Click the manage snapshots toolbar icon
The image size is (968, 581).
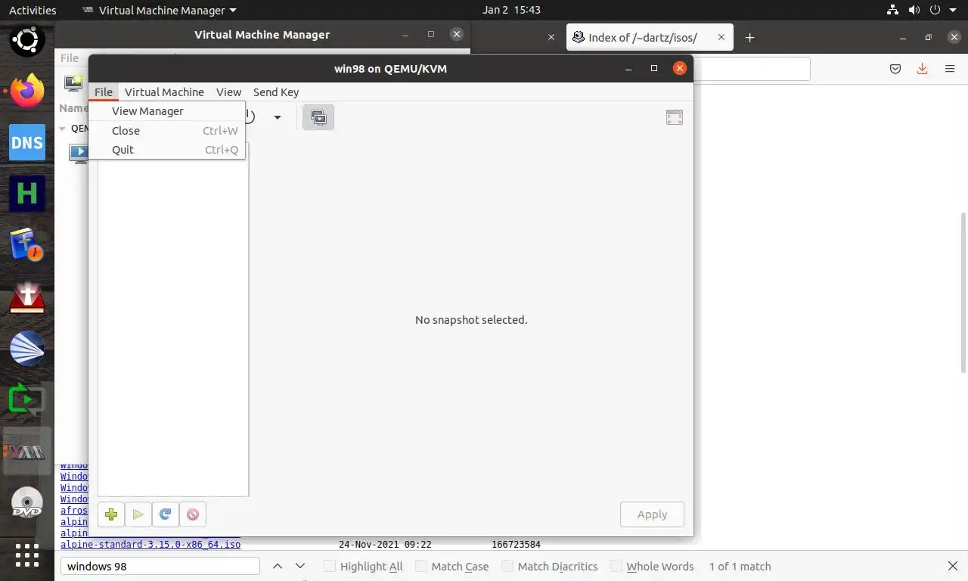pos(318,117)
